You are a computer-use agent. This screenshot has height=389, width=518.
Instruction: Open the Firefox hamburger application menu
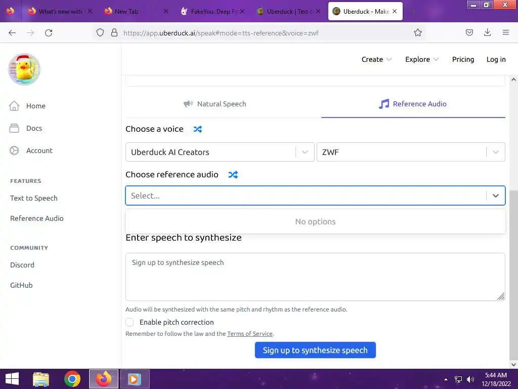pos(506,32)
